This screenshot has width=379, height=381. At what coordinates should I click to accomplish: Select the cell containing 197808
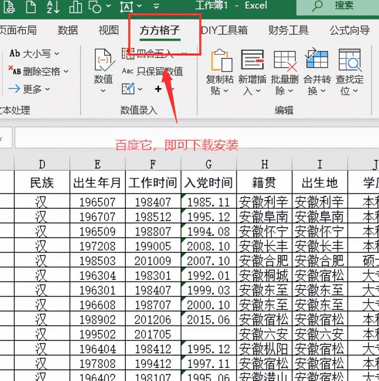pos(97,363)
